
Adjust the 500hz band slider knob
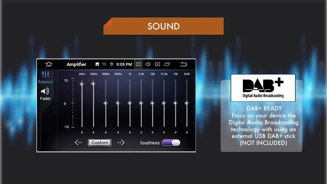118,103
